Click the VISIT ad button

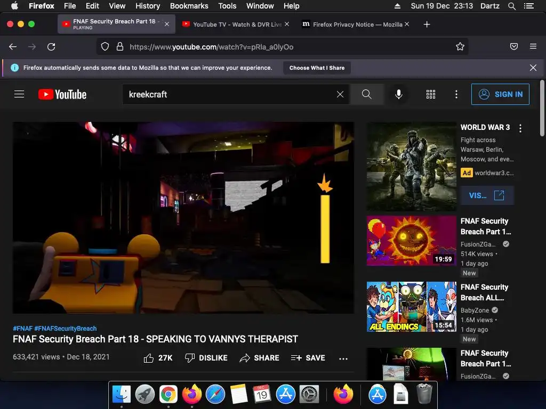[487, 195]
